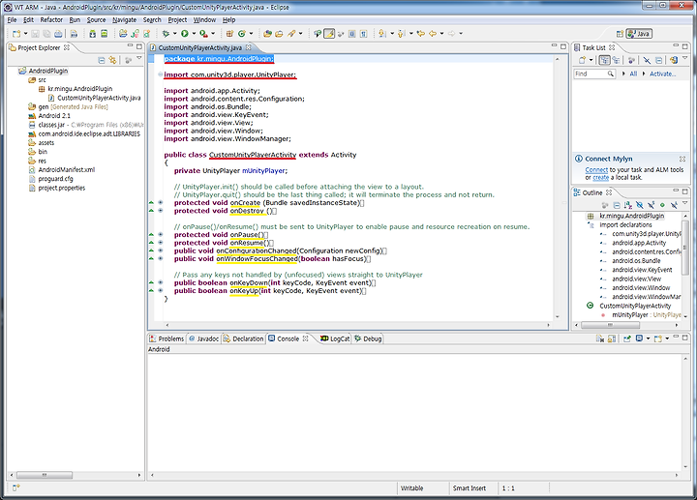The image size is (697, 500).
Task: Click Sort alphabetically icon in Outline
Action: 627,205
